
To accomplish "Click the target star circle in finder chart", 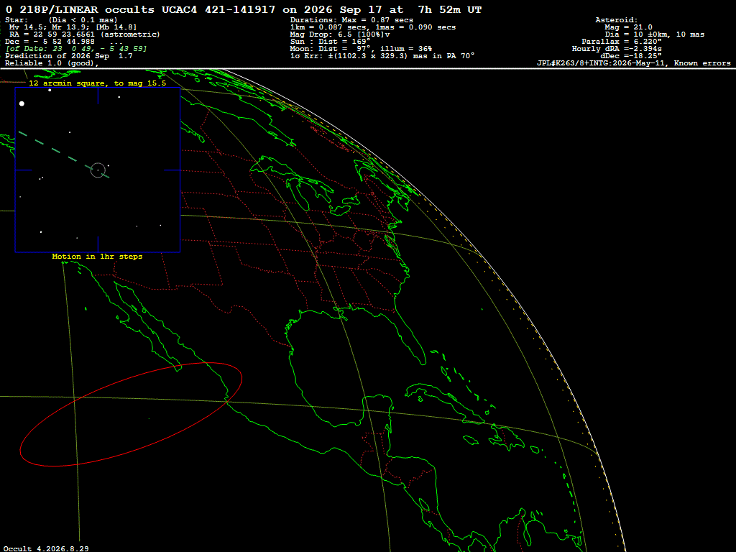I will click(x=98, y=170).
